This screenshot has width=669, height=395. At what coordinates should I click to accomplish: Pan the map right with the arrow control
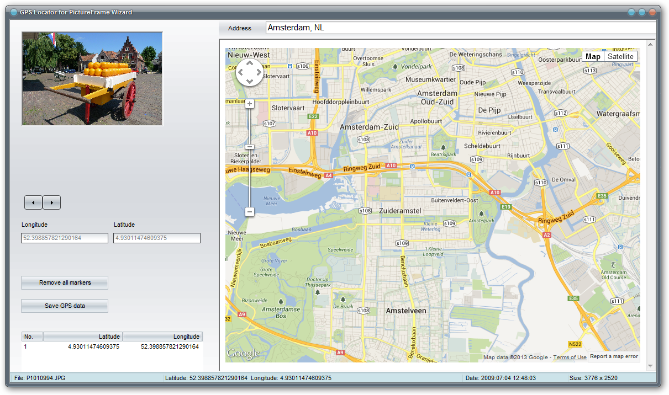coord(259,72)
